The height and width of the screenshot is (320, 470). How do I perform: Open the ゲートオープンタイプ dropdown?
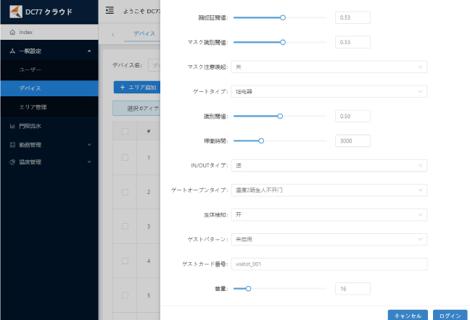click(x=329, y=190)
